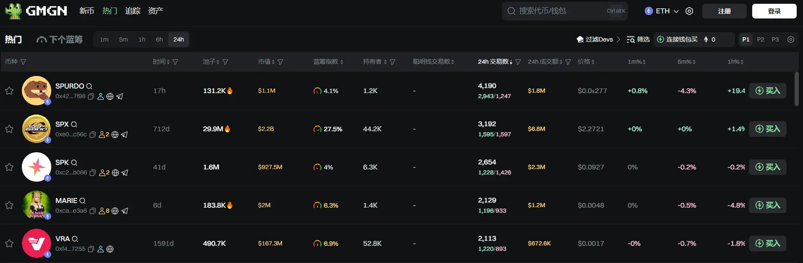Open the MARIE website globe icon
Screen dimensions: 803x263
[115, 211]
